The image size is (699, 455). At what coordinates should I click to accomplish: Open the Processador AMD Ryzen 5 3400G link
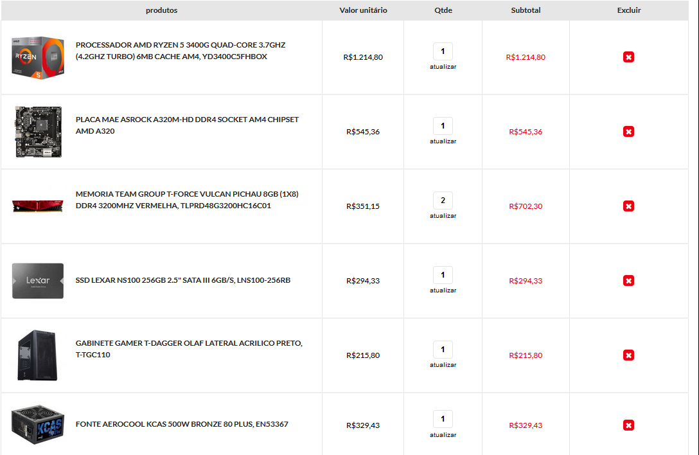click(x=181, y=51)
